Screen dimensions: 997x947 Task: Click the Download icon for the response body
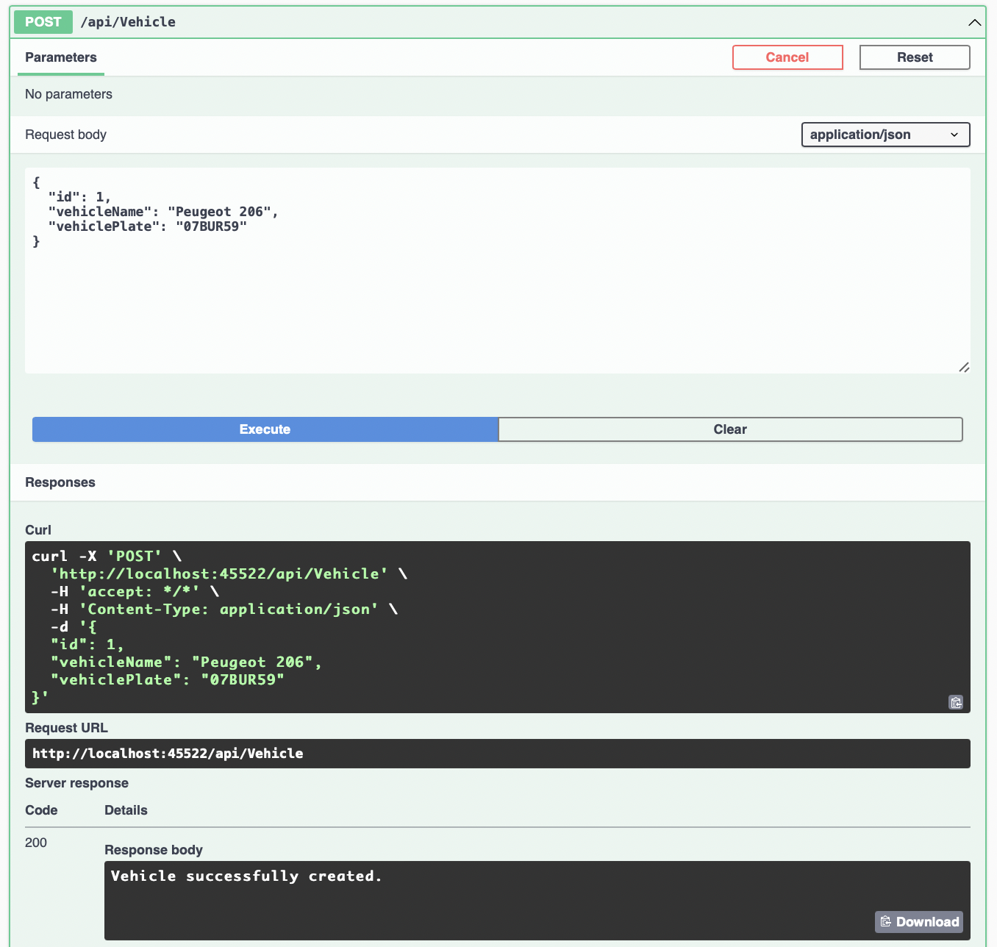918,921
